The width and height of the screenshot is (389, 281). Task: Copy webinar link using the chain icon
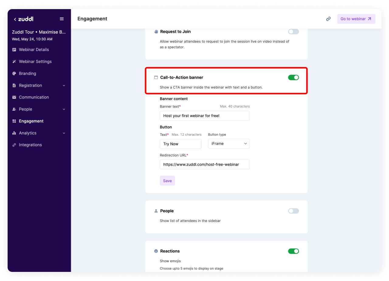pyautogui.click(x=328, y=19)
